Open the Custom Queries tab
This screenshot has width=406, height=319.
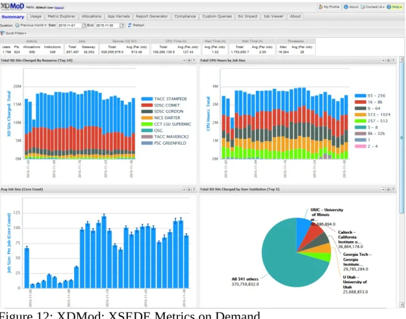217,16
